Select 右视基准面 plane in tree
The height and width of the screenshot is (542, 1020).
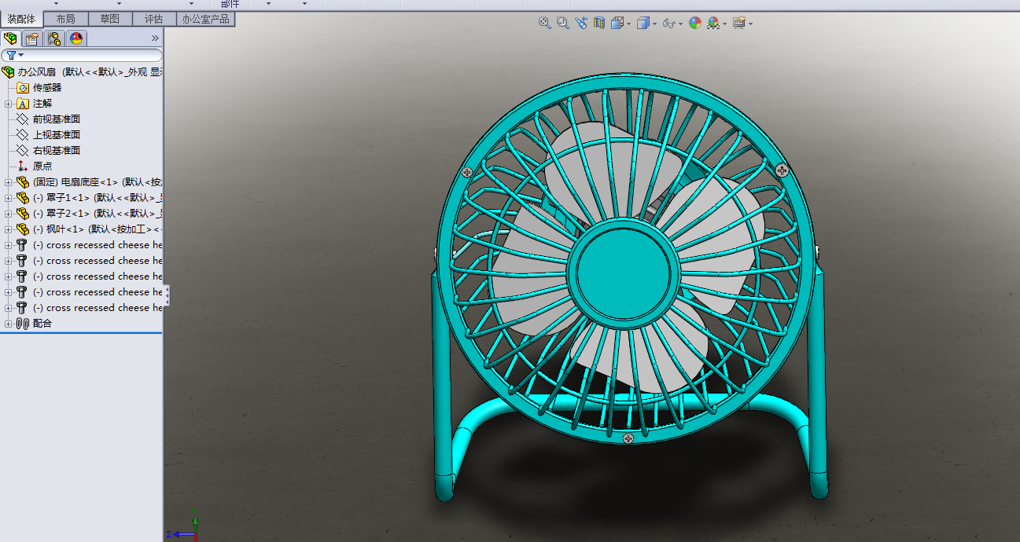[x=56, y=151]
